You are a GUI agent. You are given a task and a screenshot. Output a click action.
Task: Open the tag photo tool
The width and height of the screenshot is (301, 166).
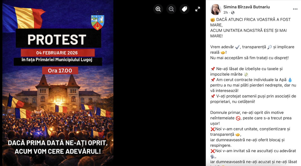(x=184, y=9)
